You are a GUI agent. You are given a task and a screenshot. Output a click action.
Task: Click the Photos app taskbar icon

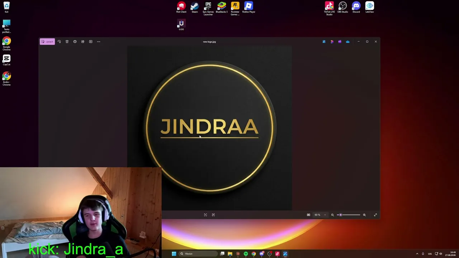(285, 254)
